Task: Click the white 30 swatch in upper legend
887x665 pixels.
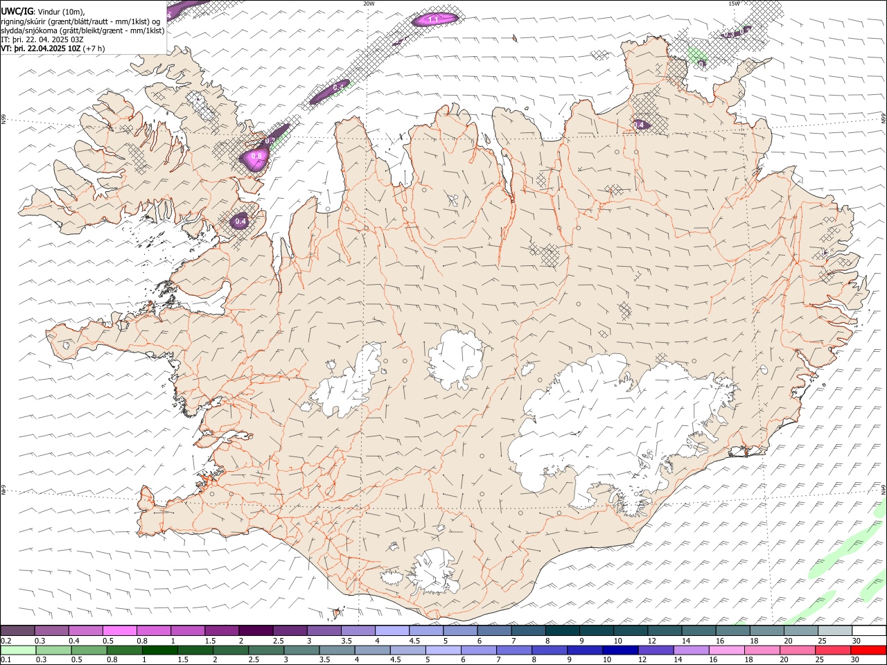Action: [869, 630]
